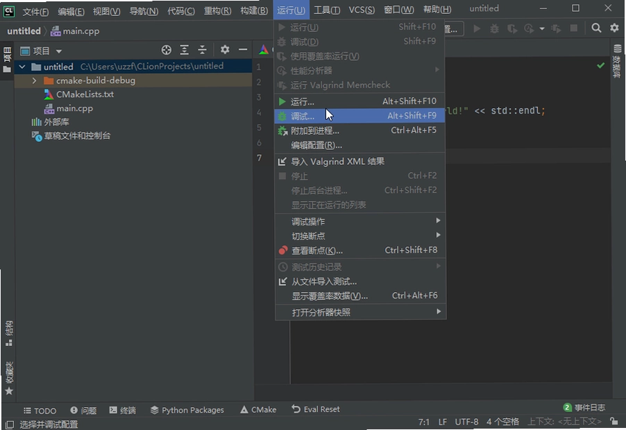
Task: Click the Valgrind Memcheck toolbar icon
Action: [x=556, y=28]
